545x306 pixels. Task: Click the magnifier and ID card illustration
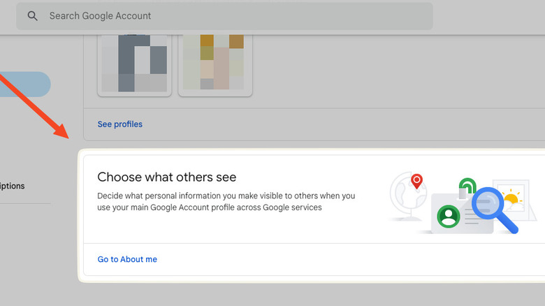coord(463,203)
